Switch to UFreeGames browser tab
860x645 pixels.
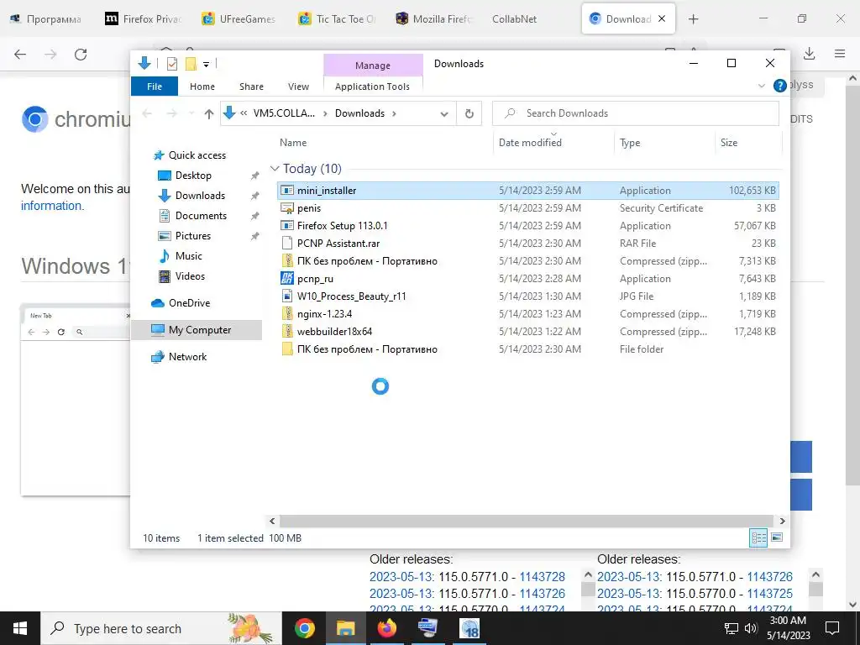(x=239, y=18)
